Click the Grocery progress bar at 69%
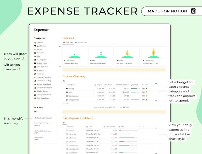Viewport: 202px width, 154px height. tap(135, 88)
